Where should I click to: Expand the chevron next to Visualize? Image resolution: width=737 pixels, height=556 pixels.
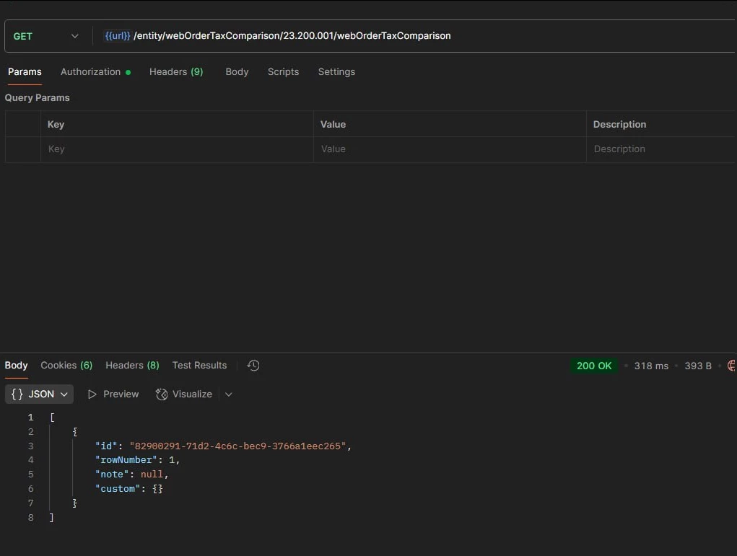(229, 394)
